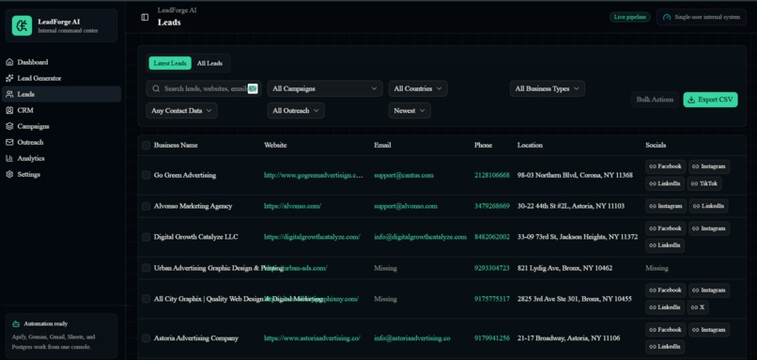Click the LeadForge AI logo icon
The height and width of the screenshot is (360, 757).
(22, 25)
